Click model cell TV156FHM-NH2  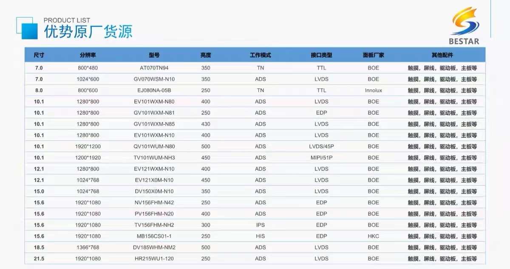(x=154, y=225)
